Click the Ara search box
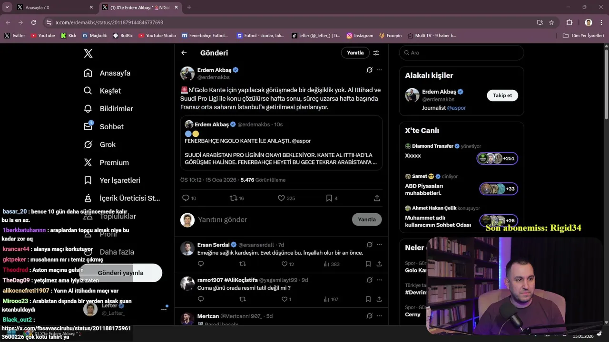This screenshot has height=342, width=609. pyautogui.click(x=462, y=53)
